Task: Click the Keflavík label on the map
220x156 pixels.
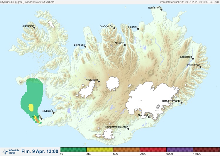Action: pyautogui.click(x=36, y=117)
